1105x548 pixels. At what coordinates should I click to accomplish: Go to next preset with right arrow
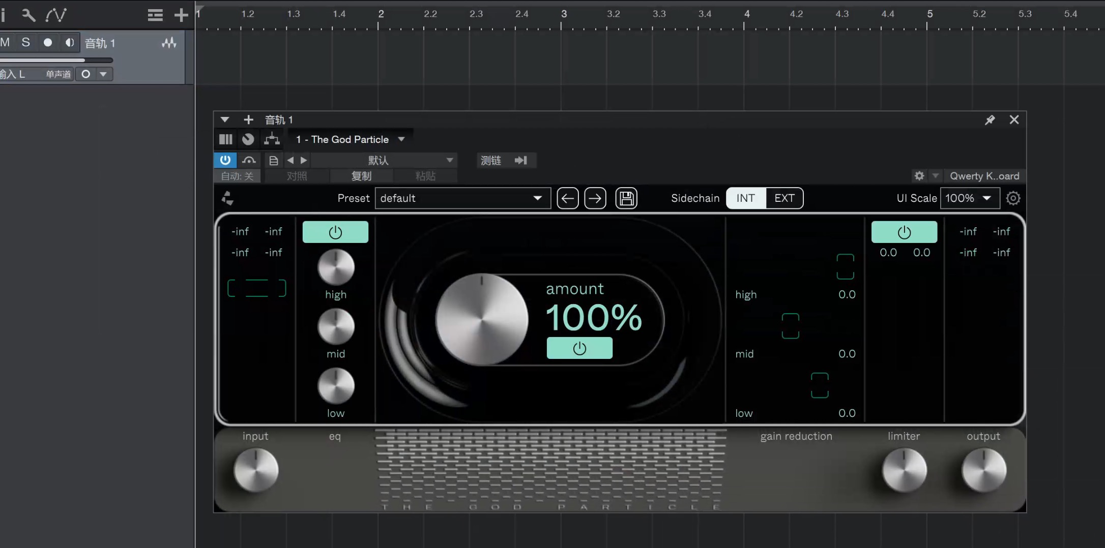pyautogui.click(x=595, y=198)
